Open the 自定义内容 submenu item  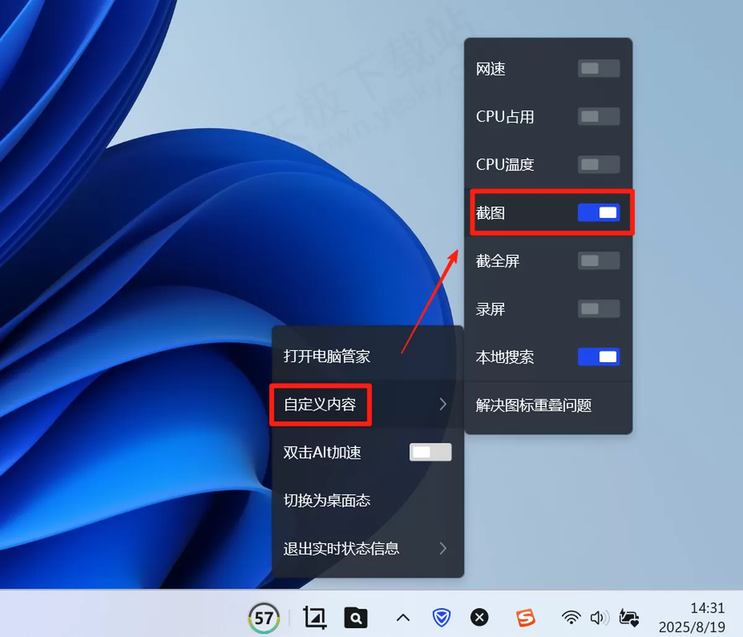(368, 404)
